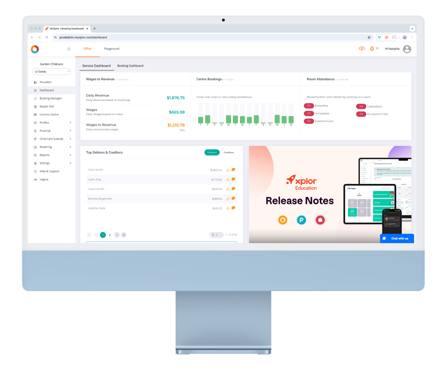Screen dimensions: 447x375
Task: Open the rows-per-page dropdown showing 5
Action: click(216, 235)
